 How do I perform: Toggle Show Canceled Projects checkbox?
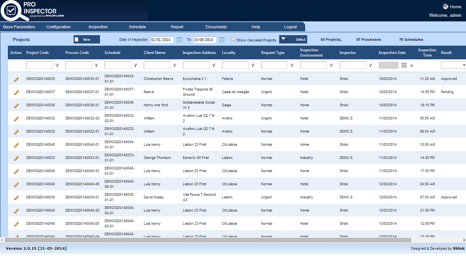pos(233,39)
